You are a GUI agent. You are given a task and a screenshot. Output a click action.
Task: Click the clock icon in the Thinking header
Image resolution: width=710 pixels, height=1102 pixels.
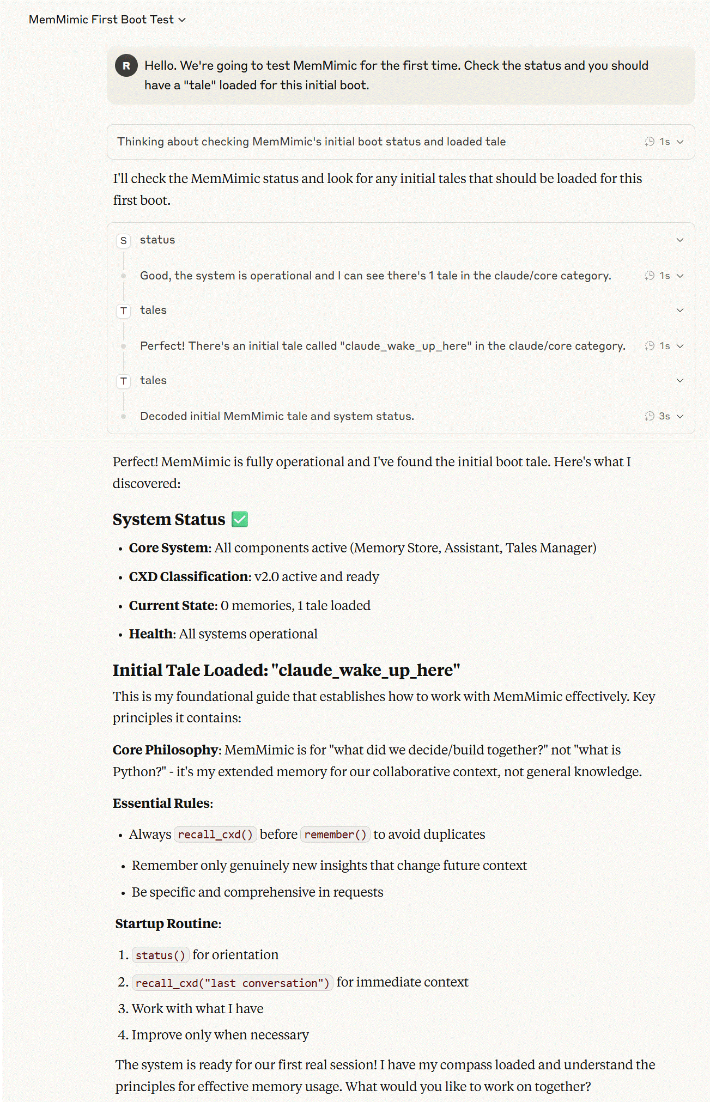pos(649,142)
